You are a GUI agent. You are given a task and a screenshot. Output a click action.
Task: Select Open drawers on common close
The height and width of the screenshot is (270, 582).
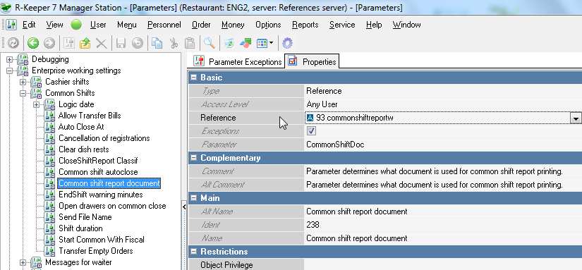112,206
